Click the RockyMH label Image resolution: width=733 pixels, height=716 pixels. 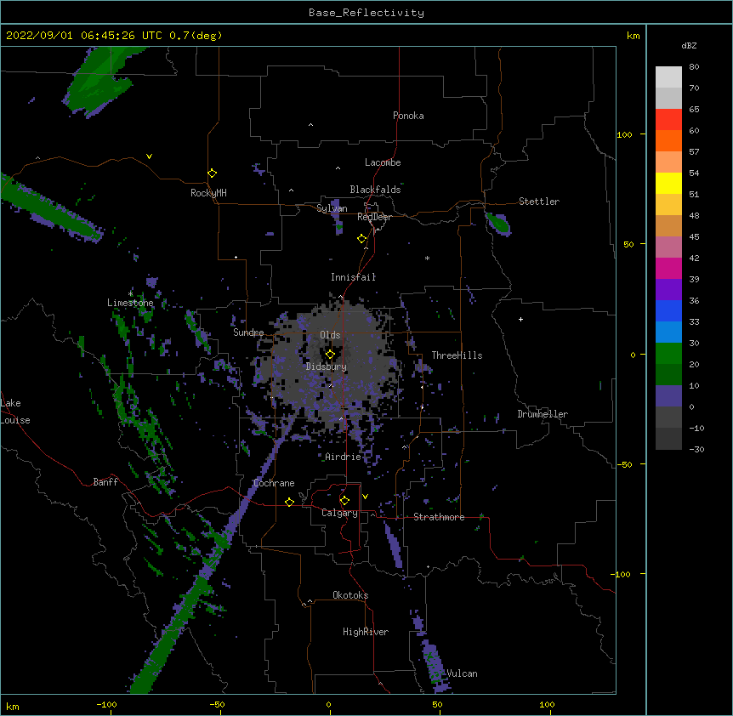point(208,193)
